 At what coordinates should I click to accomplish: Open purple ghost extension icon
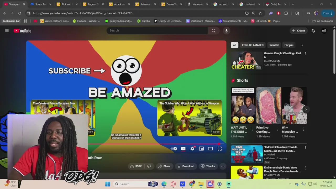point(271,13)
